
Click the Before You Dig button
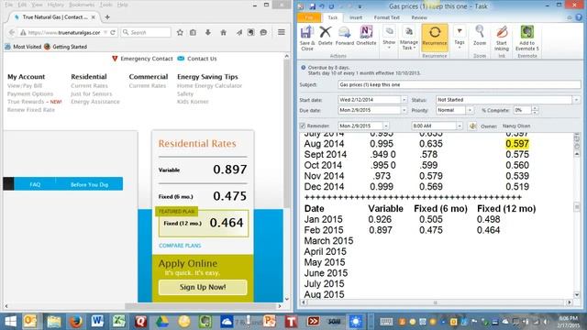click(x=89, y=184)
